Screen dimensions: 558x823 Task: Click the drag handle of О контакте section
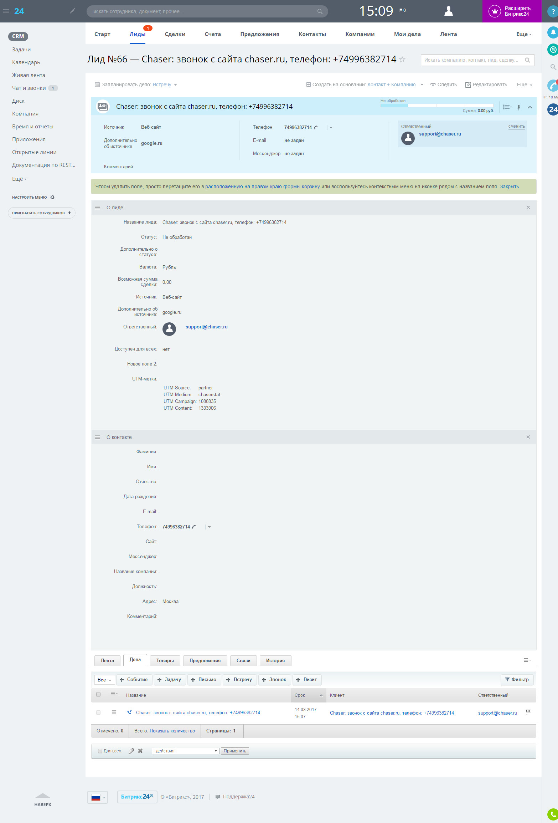97,437
